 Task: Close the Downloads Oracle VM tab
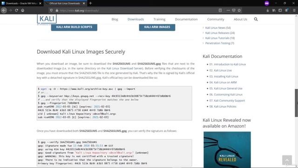pos(40,3)
